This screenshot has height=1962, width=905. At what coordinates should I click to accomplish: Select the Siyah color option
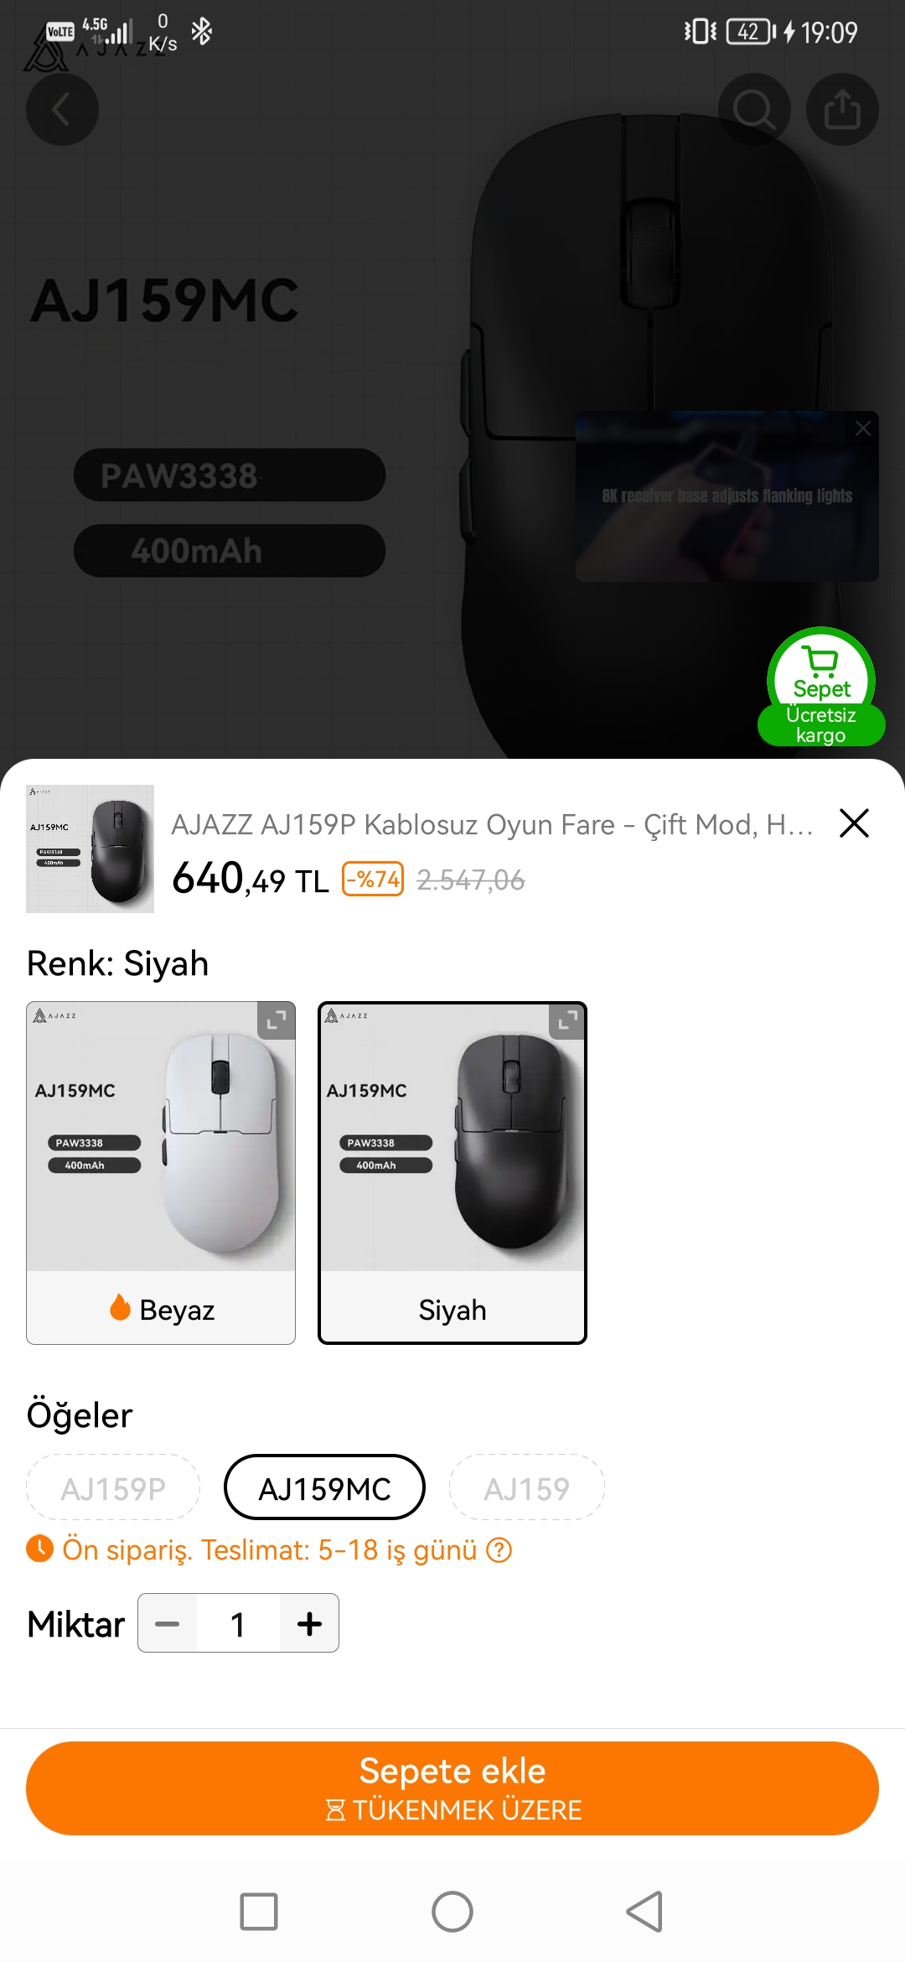click(452, 1174)
